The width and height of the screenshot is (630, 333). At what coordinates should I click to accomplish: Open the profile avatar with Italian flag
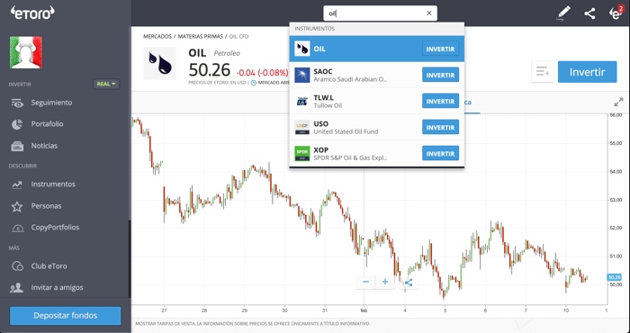(x=26, y=52)
